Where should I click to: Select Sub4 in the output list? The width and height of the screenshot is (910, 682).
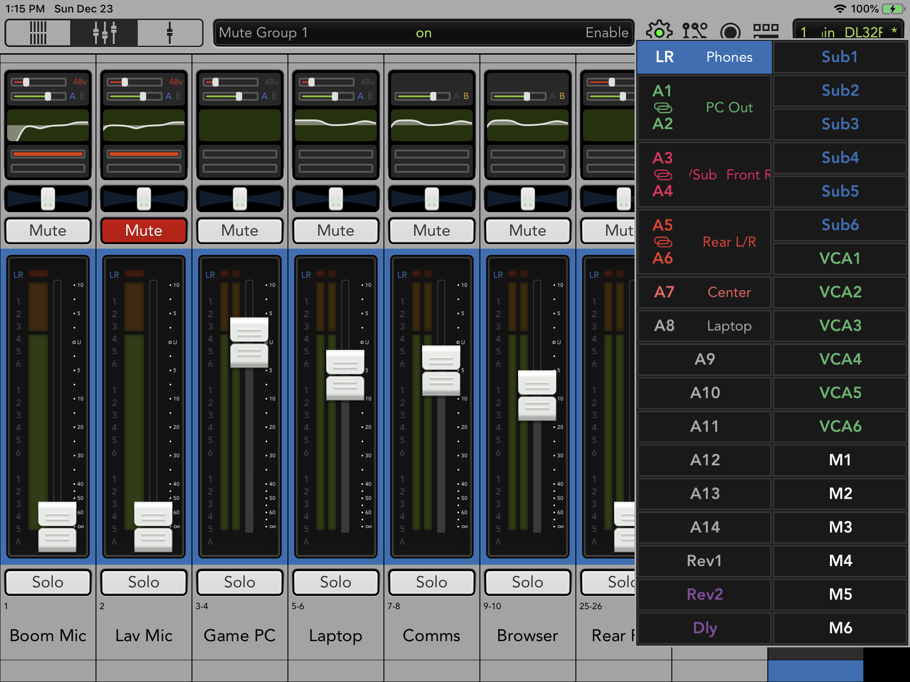840,158
